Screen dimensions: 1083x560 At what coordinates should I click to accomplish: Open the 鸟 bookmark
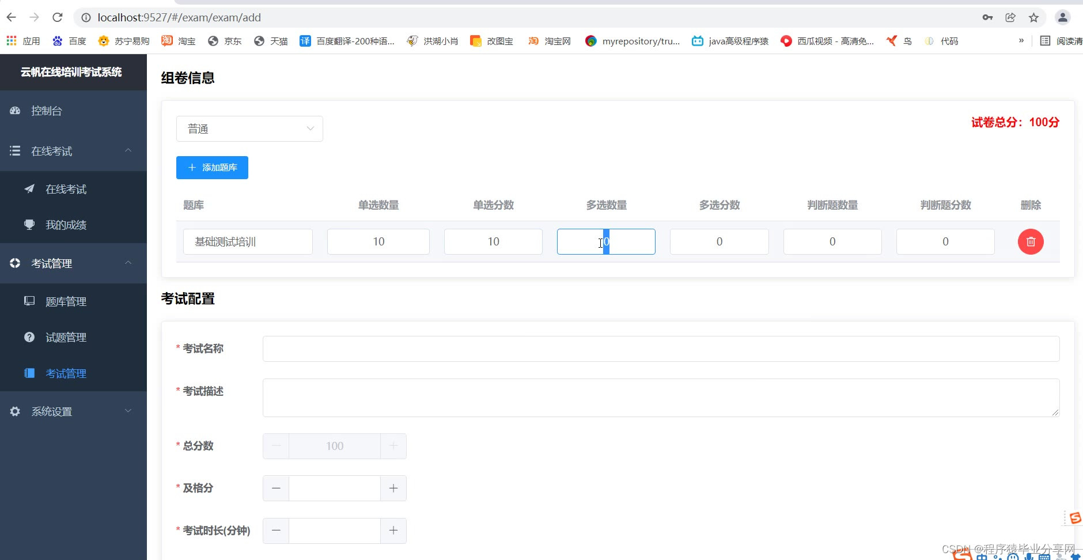[x=899, y=41]
